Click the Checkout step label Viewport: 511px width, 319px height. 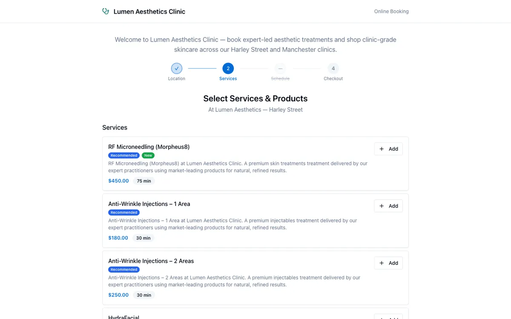tap(333, 79)
